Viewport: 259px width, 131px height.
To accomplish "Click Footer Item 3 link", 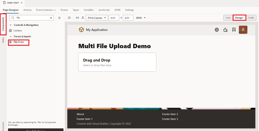I will pos(170,119).
